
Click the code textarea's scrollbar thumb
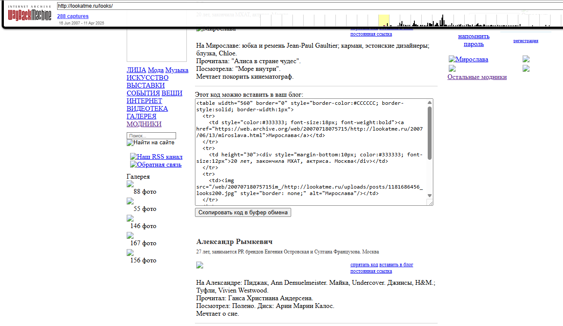coord(429,133)
